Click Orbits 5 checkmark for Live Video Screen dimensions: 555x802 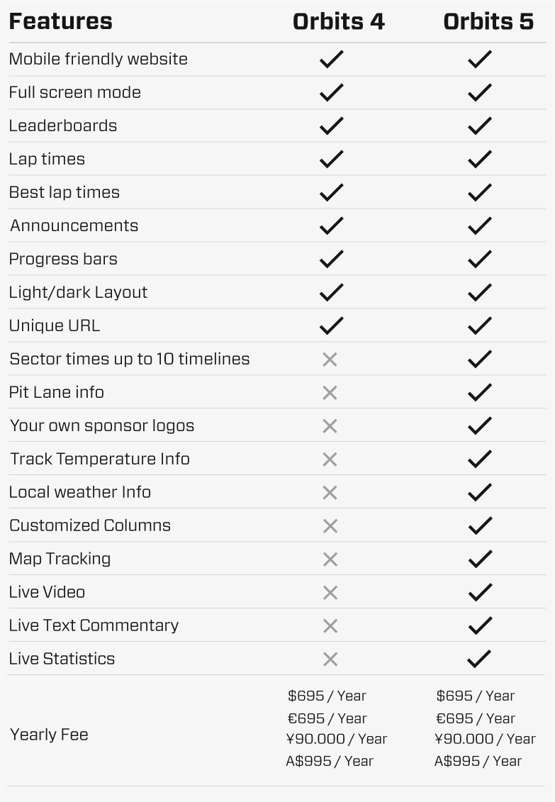480,592
